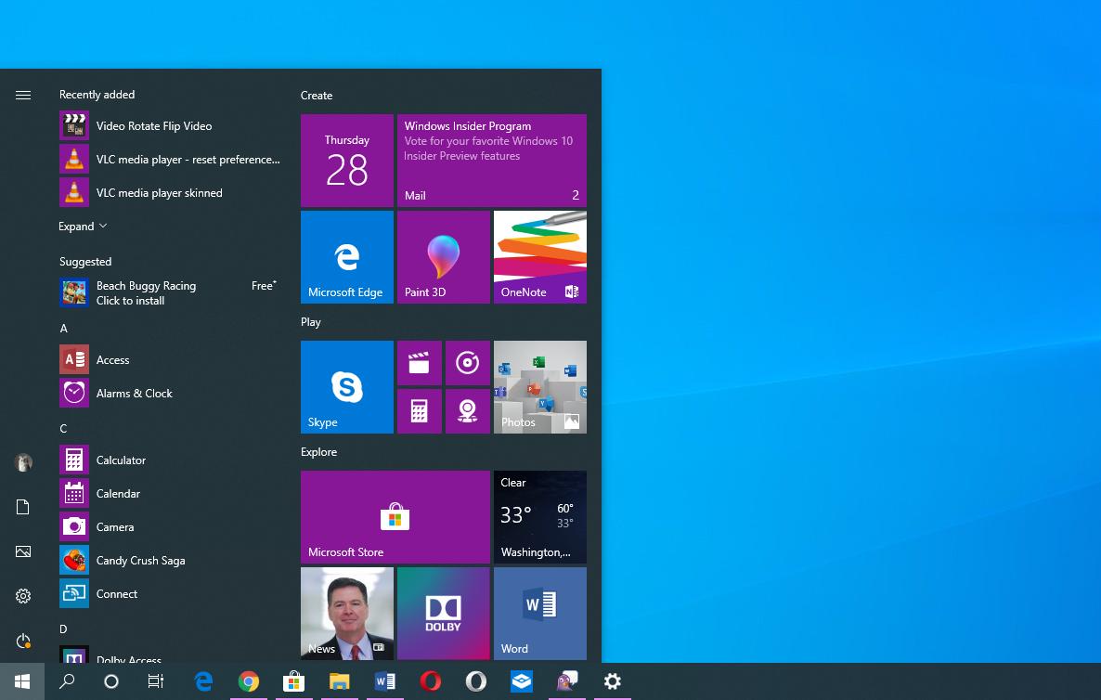Screen dimensions: 1101x700
Task: Open the small Calculator tile
Action: pos(419,410)
